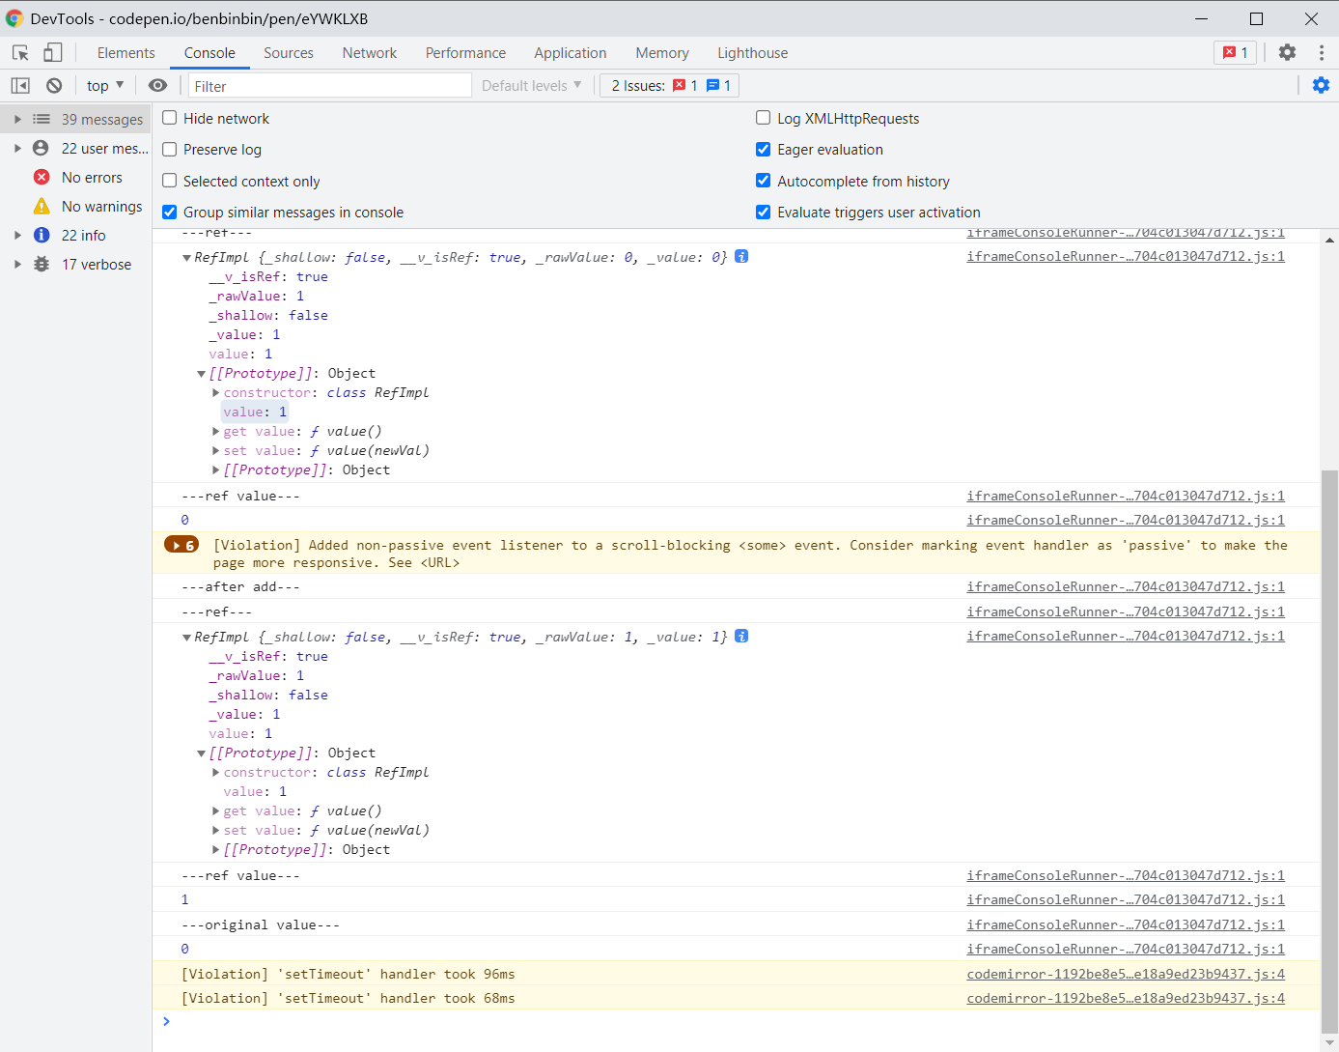
Task: Uncheck Evaluate triggers user activation
Action: [764, 213]
